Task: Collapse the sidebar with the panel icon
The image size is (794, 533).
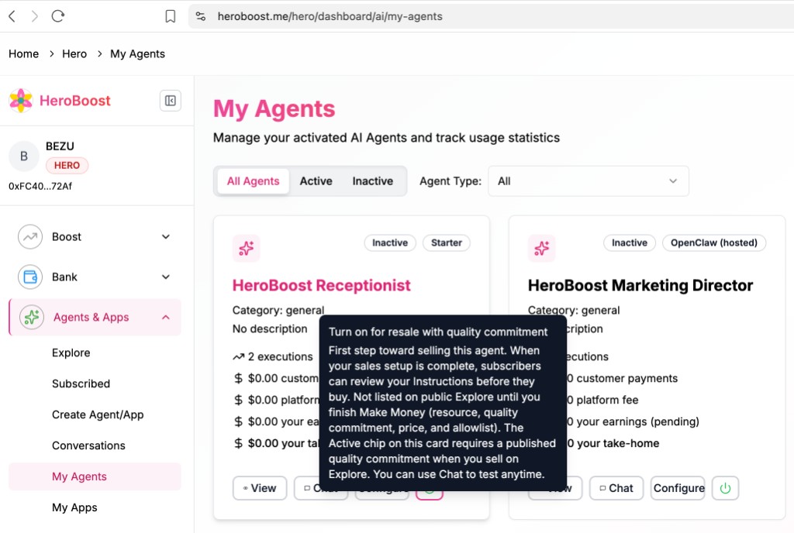Action: (170, 101)
